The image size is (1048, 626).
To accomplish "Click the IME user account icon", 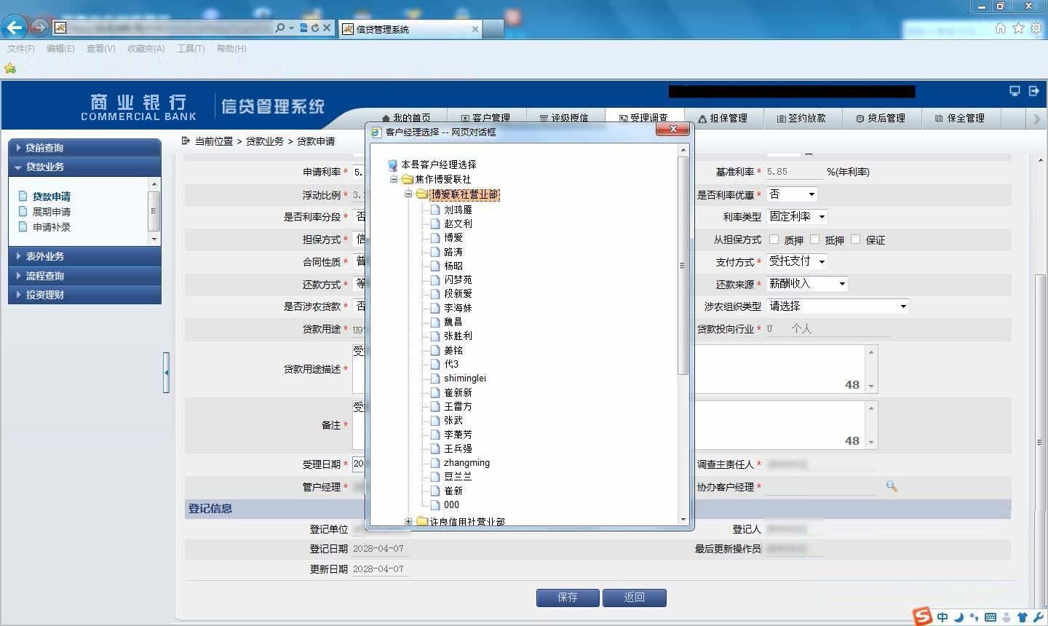I will (1007, 617).
